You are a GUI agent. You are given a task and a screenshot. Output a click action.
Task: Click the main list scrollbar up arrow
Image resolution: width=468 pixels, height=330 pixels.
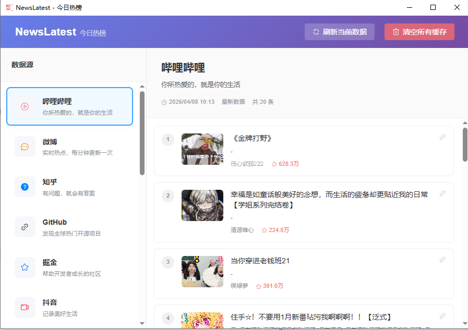click(x=465, y=123)
